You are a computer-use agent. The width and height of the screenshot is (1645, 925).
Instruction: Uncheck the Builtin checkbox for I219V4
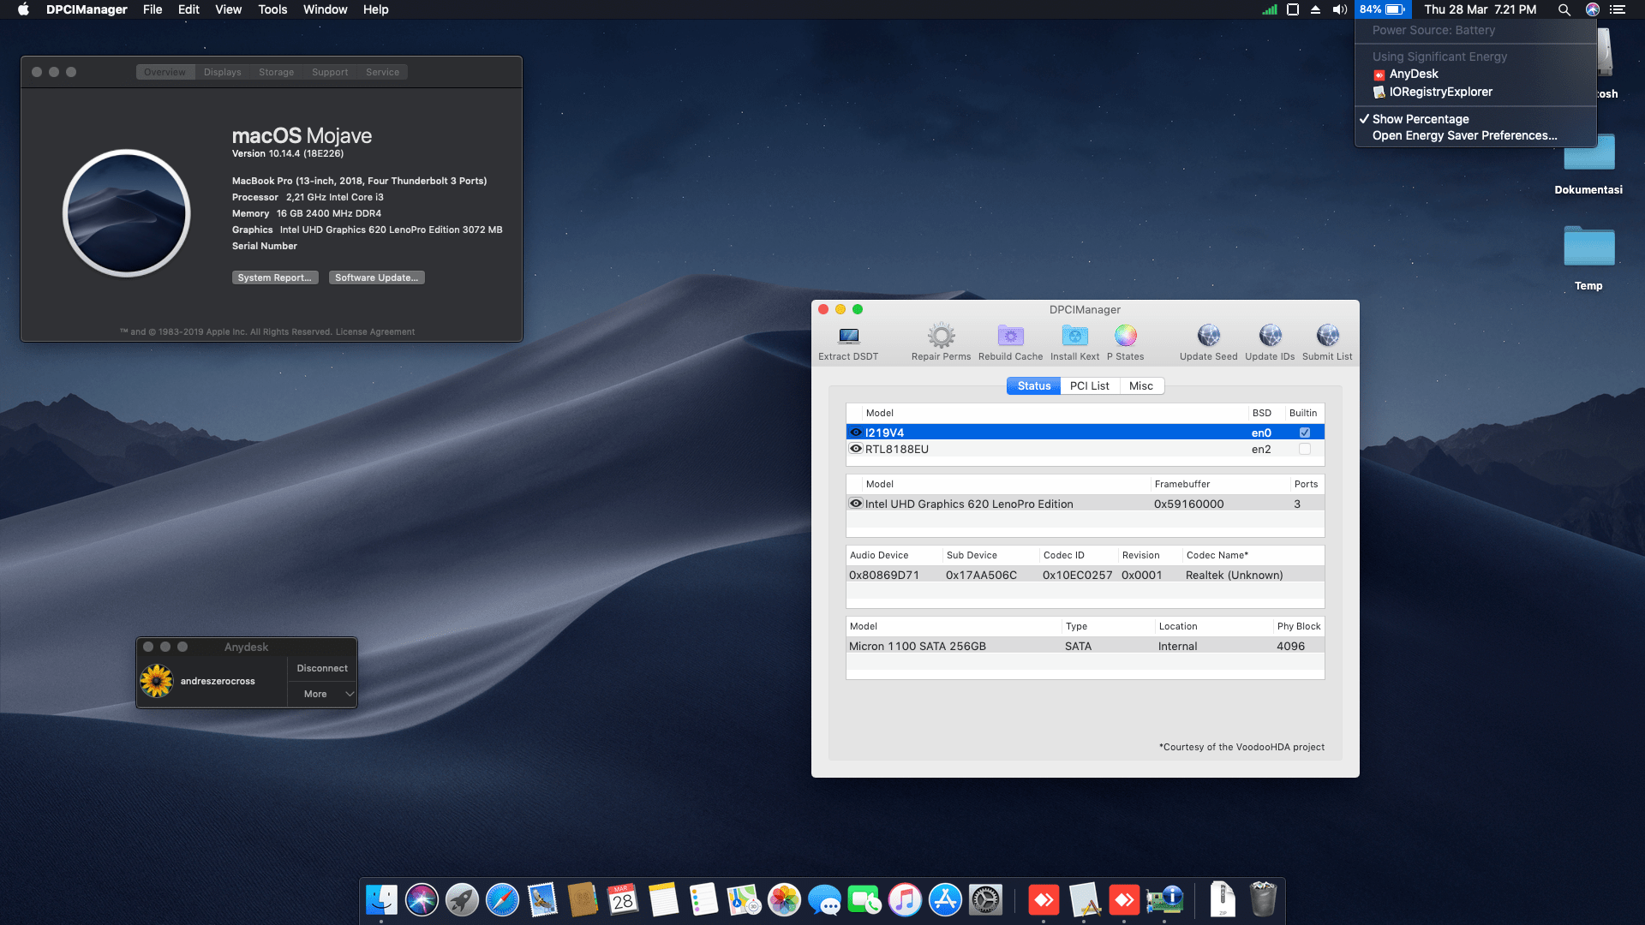pos(1304,433)
